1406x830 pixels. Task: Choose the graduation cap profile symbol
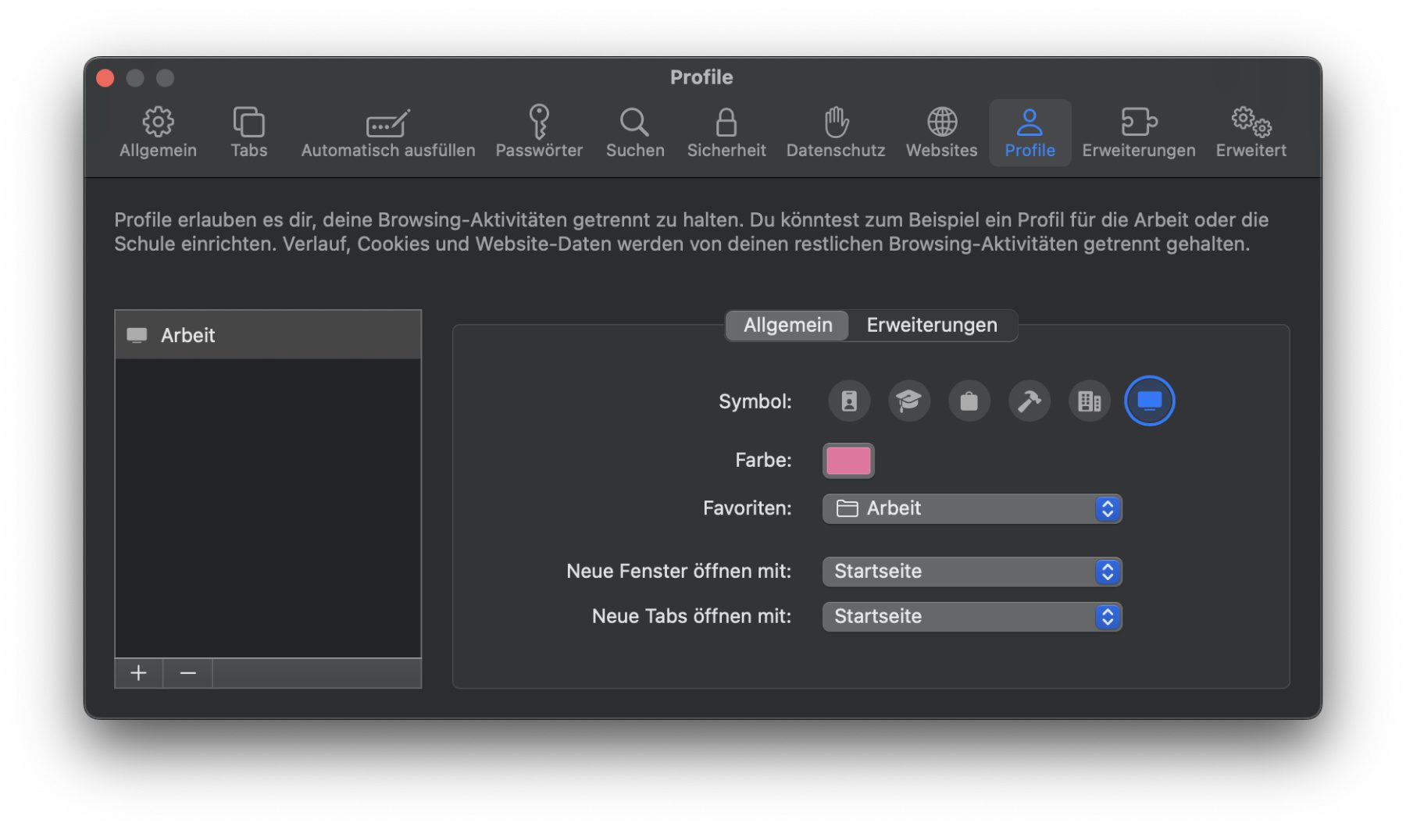(x=909, y=401)
